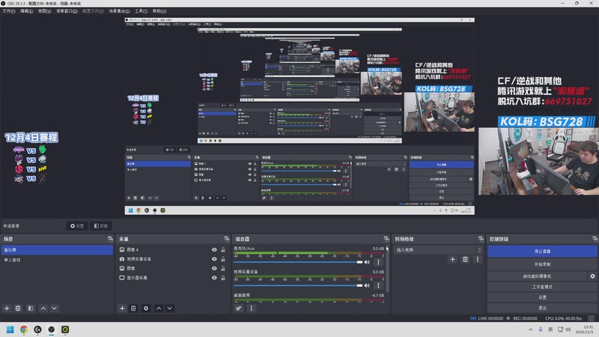
Task: Pop out the 转场特效 dock panel
Action: [x=481, y=239]
